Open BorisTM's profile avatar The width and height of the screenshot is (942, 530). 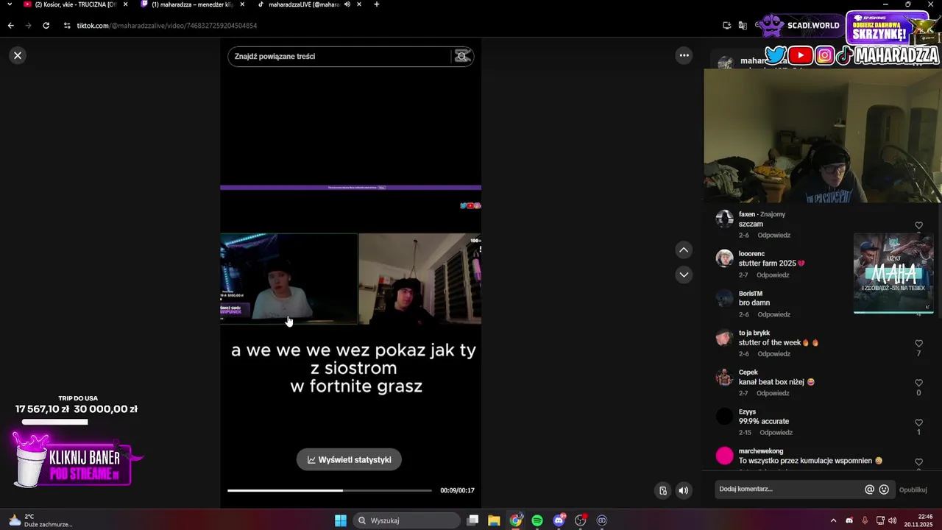(725, 298)
